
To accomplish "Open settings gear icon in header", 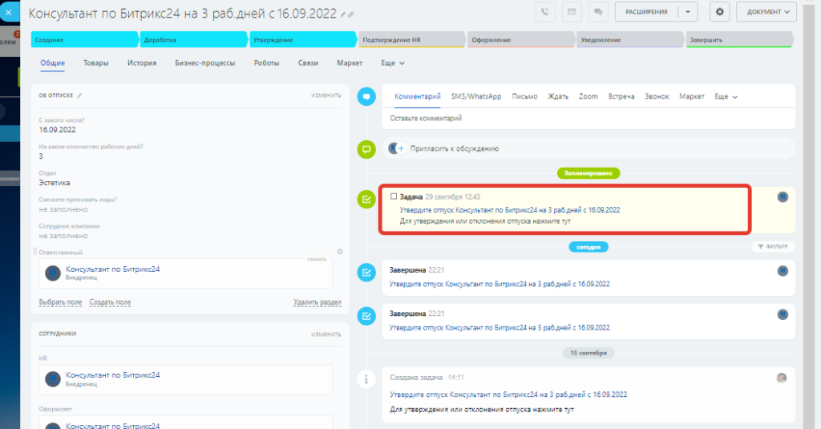I will [x=719, y=11].
